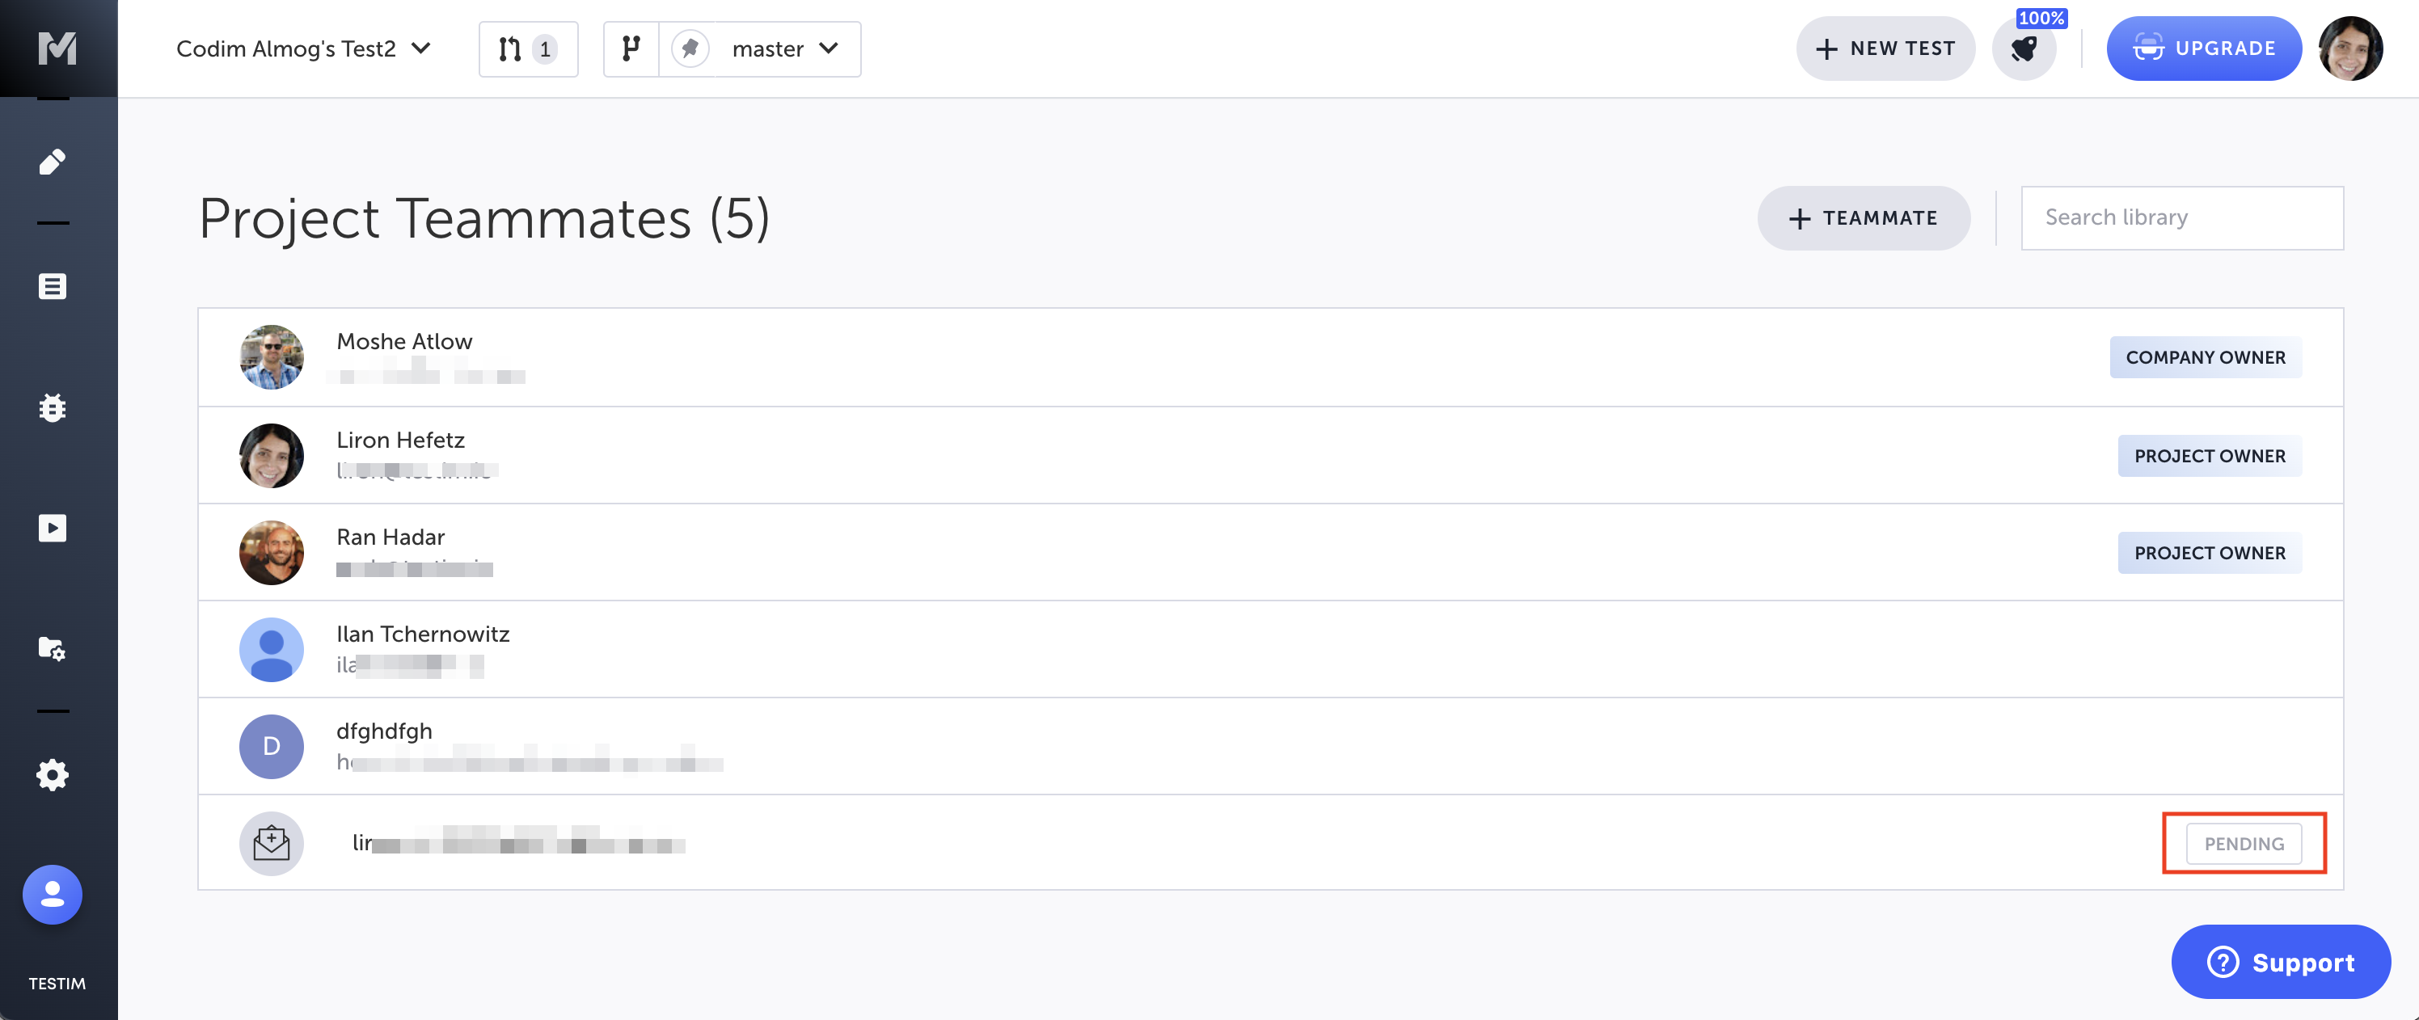Expand the Codim Almog's Test2 project dropdown

click(303, 48)
